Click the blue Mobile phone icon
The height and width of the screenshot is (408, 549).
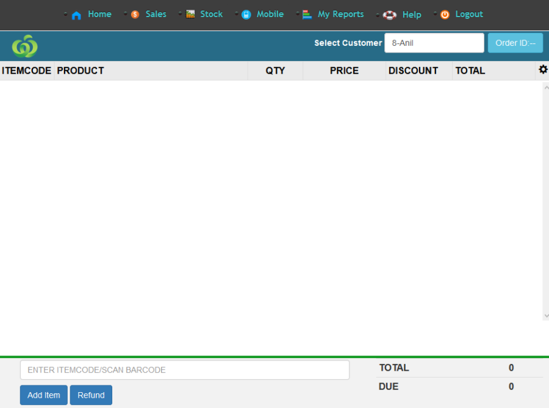pos(246,15)
